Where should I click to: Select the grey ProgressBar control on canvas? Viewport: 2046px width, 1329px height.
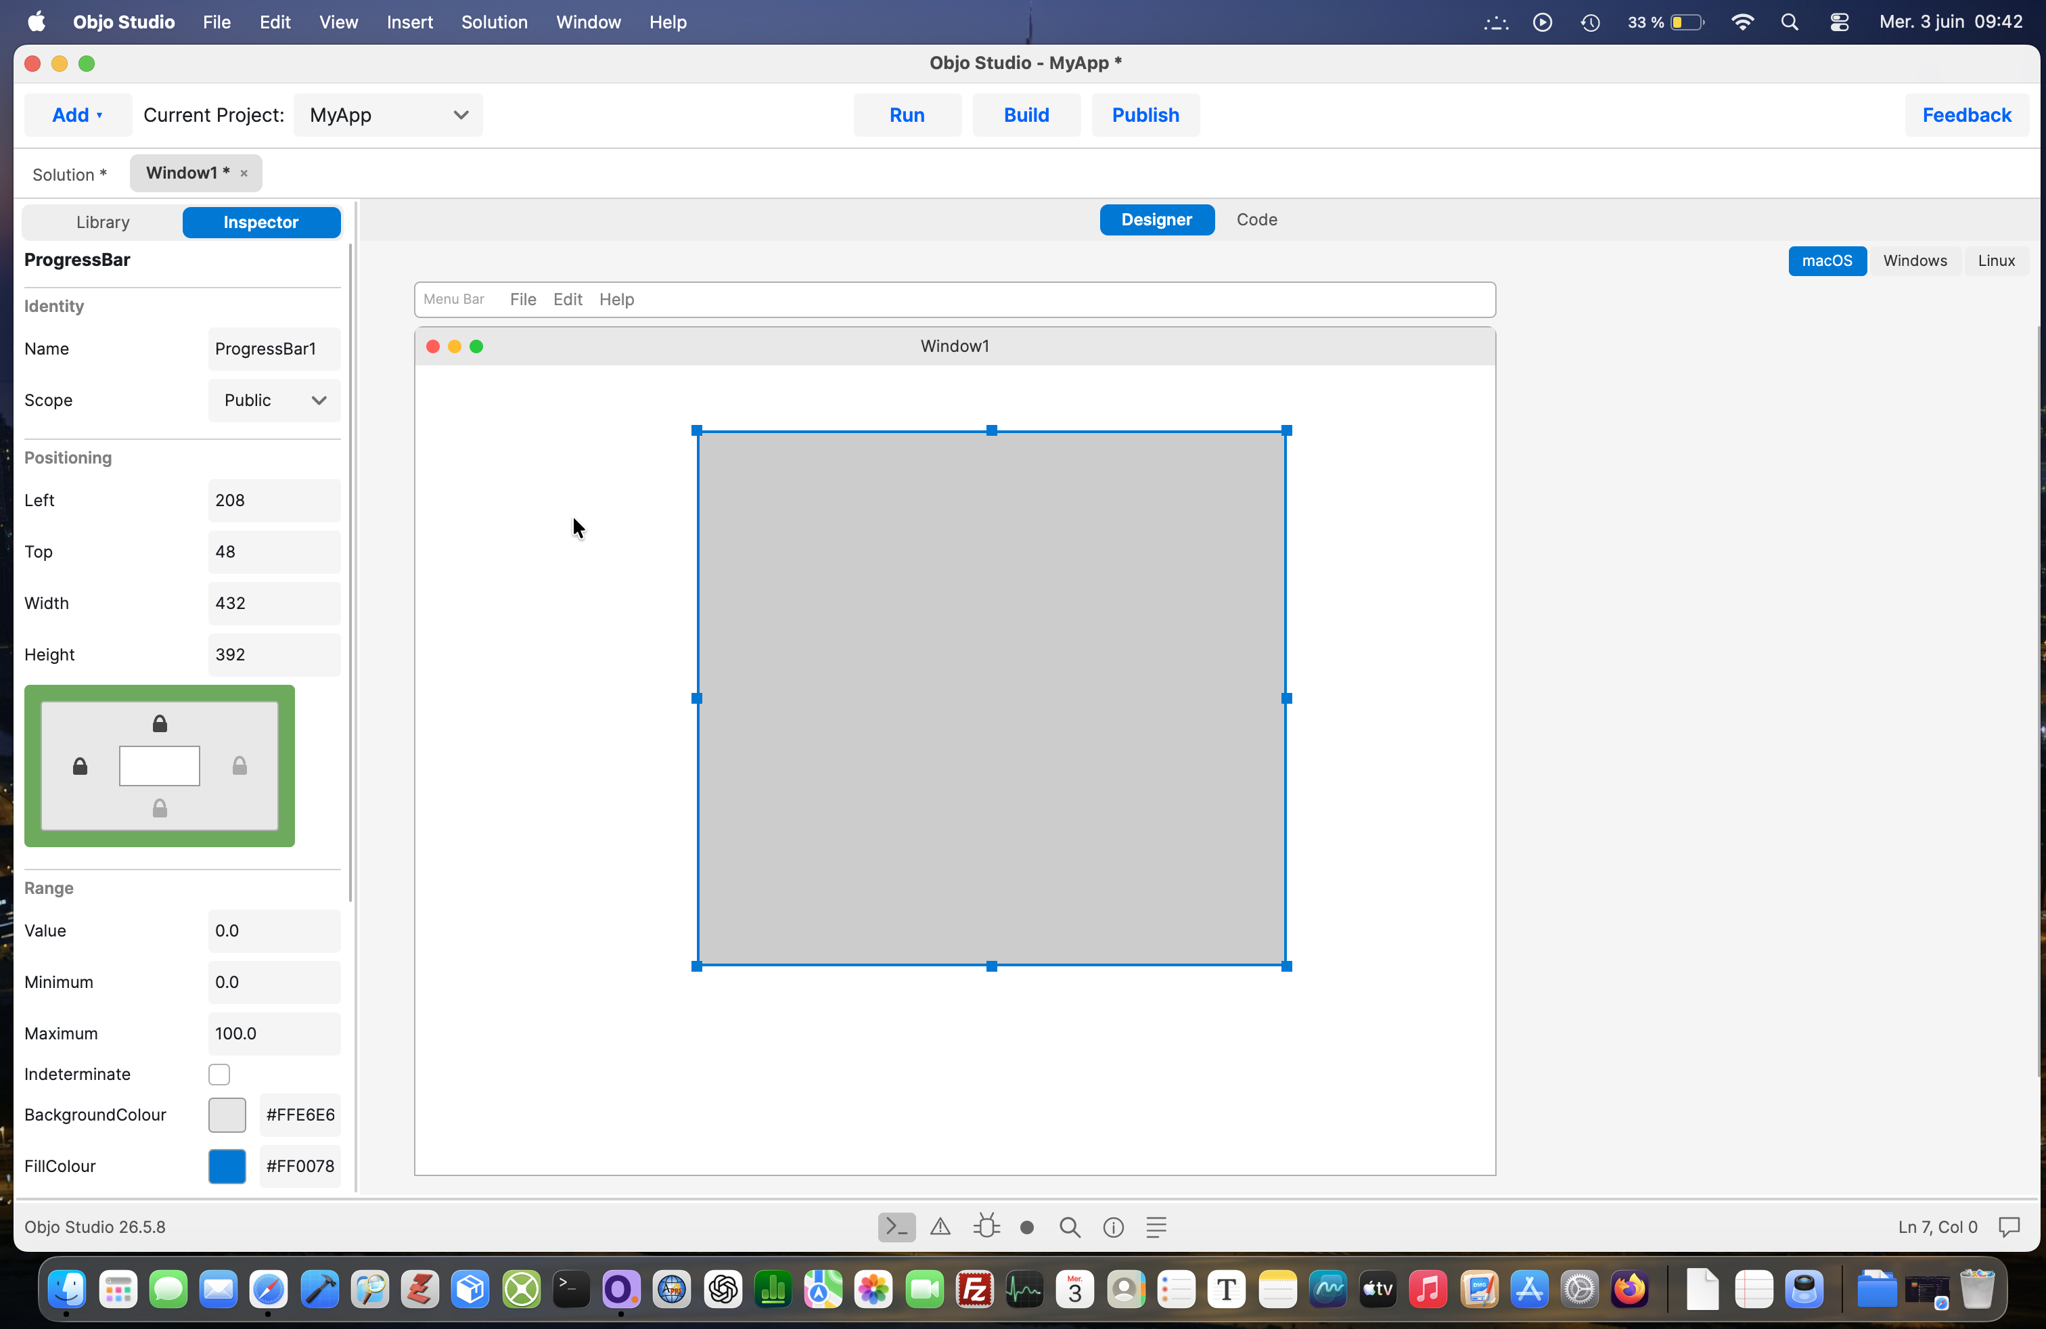[991, 698]
